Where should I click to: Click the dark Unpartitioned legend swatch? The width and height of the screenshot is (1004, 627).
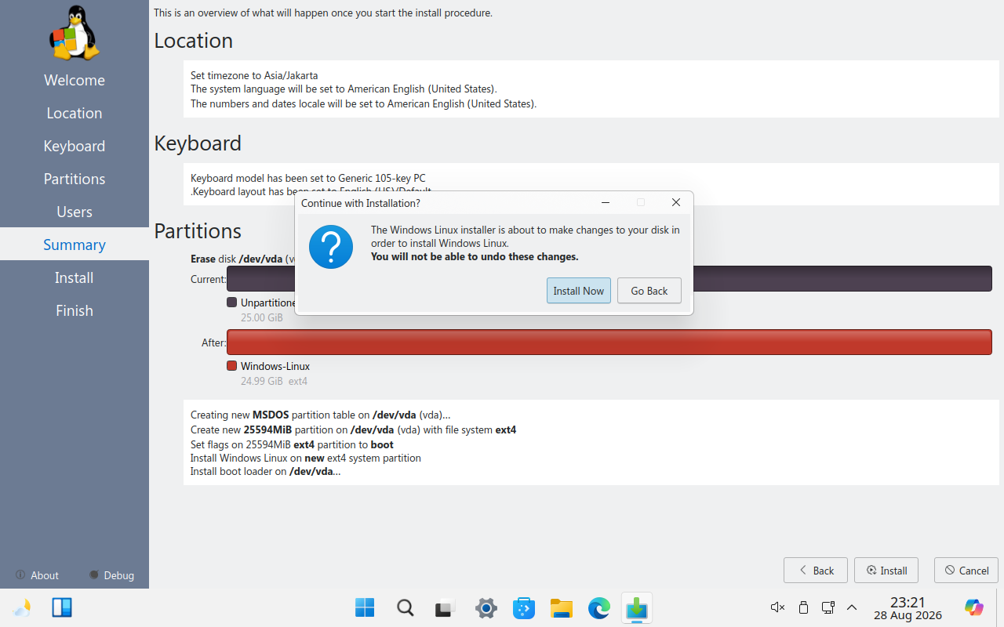pyautogui.click(x=231, y=303)
